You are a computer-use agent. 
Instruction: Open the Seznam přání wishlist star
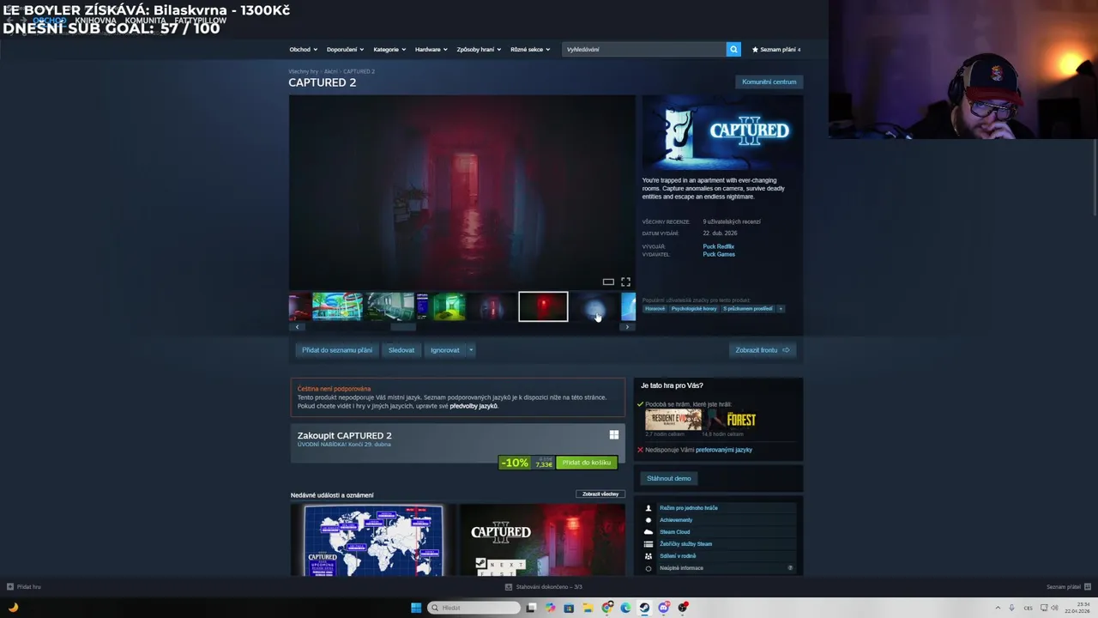click(755, 49)
